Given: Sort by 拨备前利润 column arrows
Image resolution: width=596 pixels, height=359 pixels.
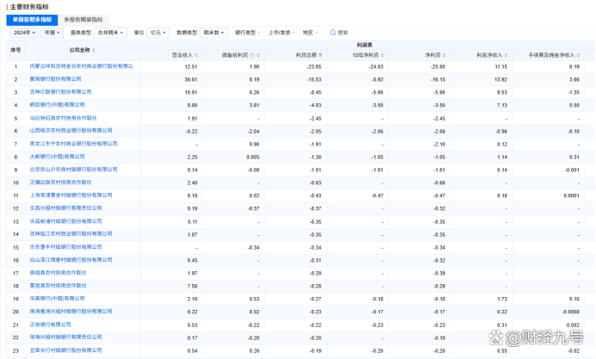Looking at the screenshot, I should (x=258, y=55).
